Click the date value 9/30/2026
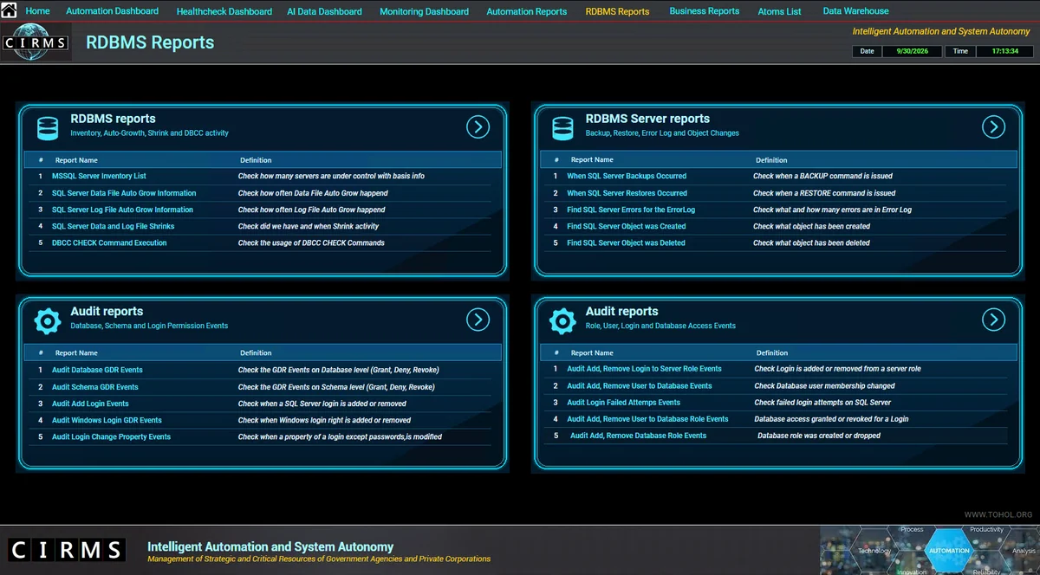1040x575 pixels. pos(912,51)
